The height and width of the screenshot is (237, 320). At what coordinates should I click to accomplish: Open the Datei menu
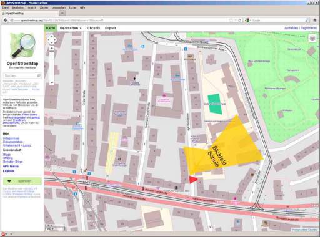(6, 7)
